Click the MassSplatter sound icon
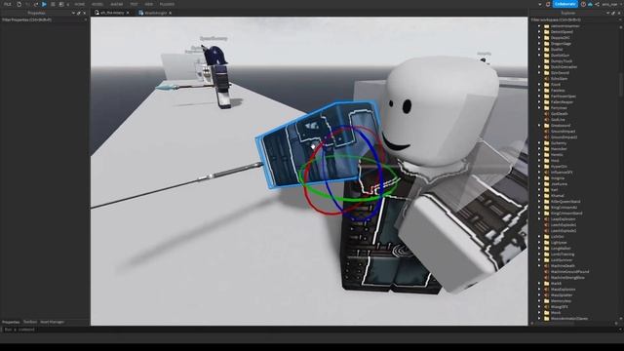This screenshot has height=351, width=624. pyautogui.click(x=546, y=294)
